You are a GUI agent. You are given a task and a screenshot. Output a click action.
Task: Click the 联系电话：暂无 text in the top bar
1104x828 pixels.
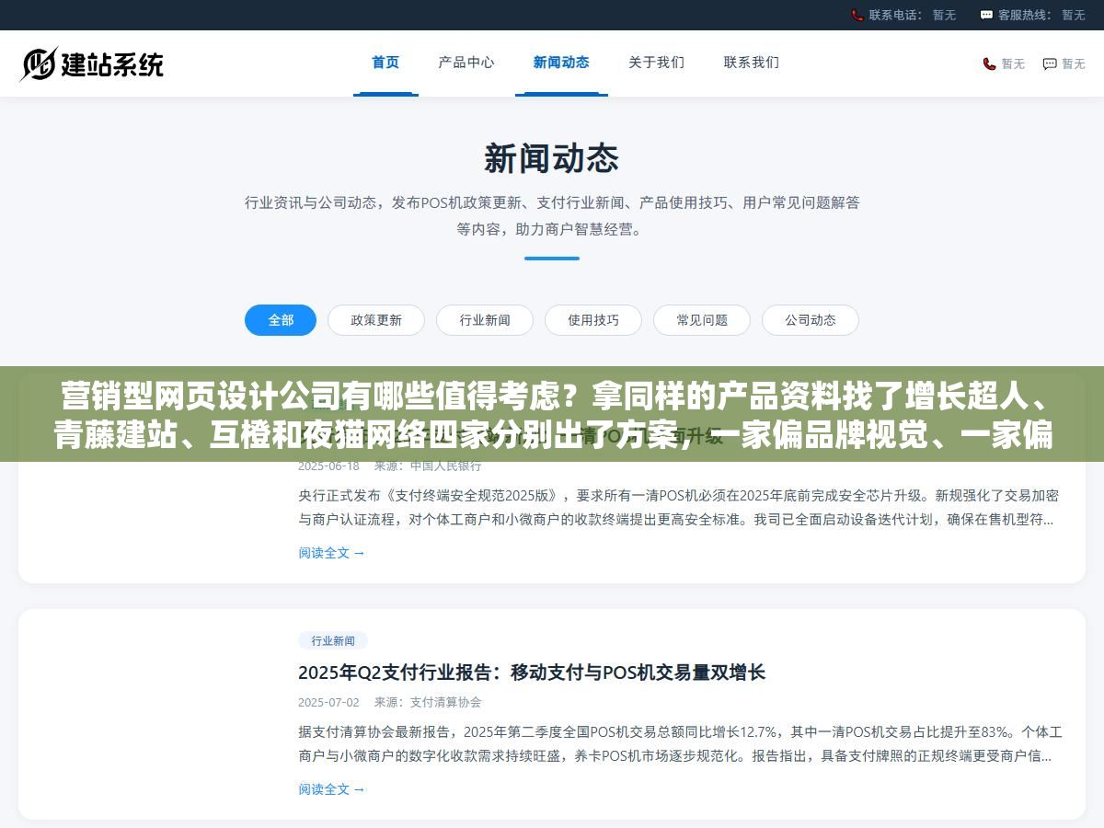(x=912, y=15)
